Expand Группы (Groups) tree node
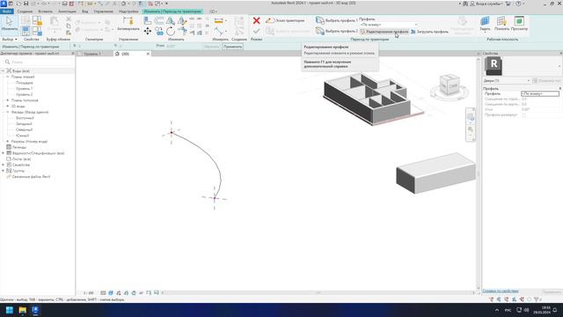 click(x=4, y=171)
